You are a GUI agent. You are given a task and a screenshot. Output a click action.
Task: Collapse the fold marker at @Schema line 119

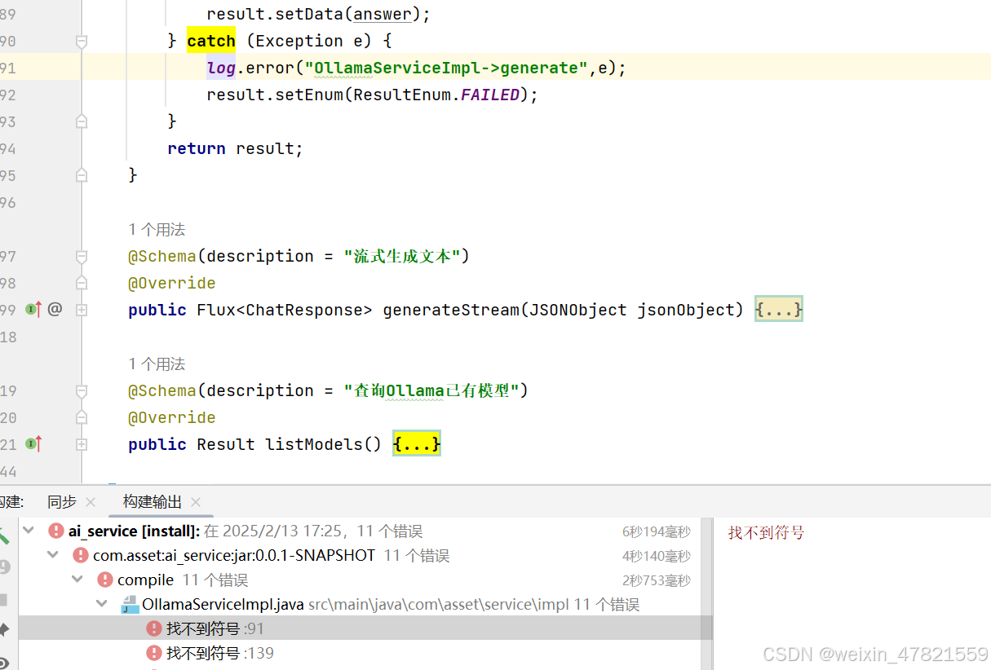81,390
